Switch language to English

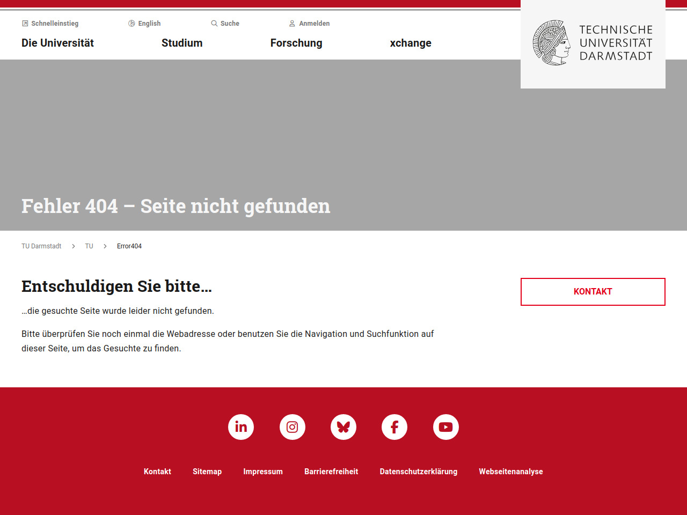click(145, 24)
